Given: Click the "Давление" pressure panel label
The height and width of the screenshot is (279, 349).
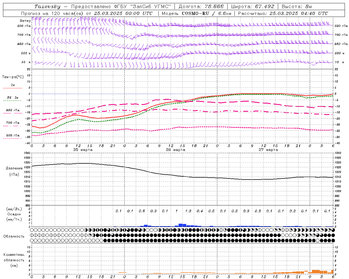Looking at the screenshot, I should click(x=14, y=168).
